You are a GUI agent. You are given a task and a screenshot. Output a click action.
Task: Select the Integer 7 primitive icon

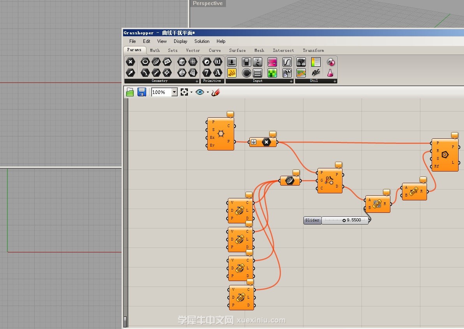[x=206, y=73]
